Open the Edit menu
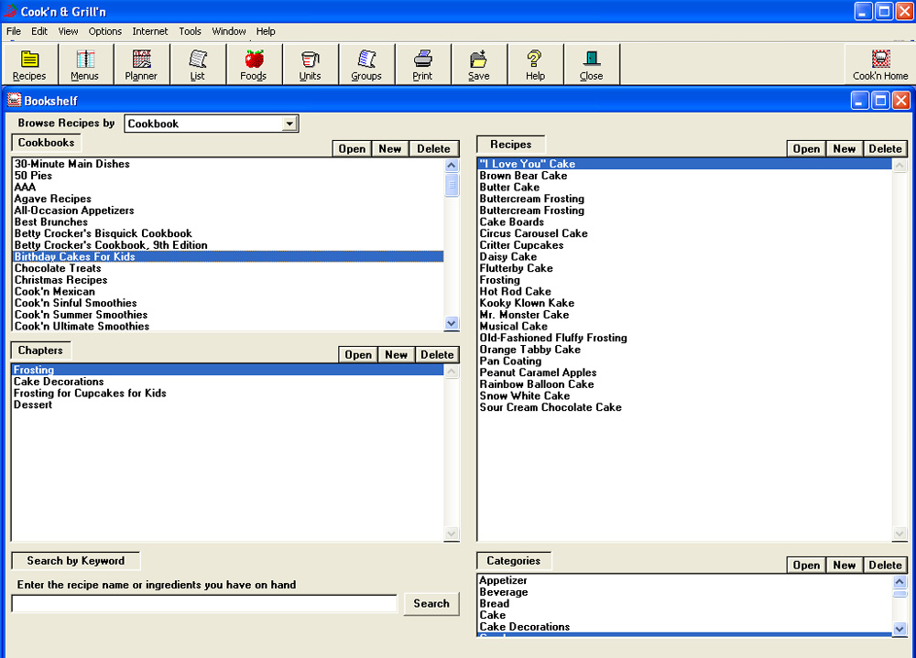Screen dimensions: 916x658 click(x=39, y=31)
